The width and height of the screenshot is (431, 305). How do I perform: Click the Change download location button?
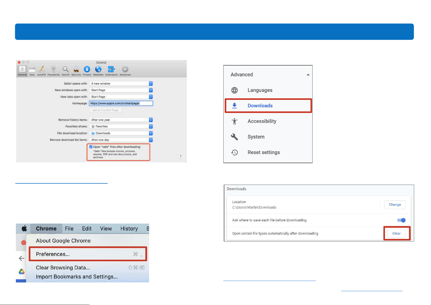(395, 205)
